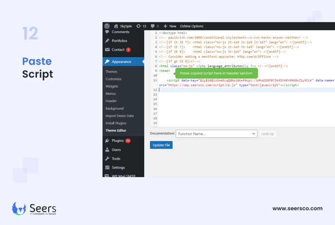Open the Tools menu item

pos(116,159)
